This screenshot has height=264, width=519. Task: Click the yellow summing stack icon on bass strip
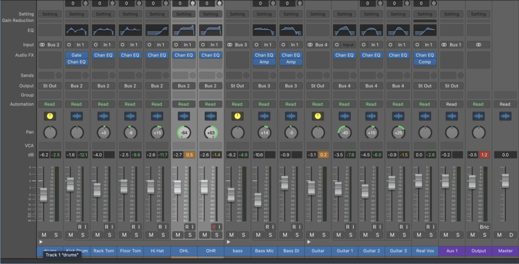[237, 116]
